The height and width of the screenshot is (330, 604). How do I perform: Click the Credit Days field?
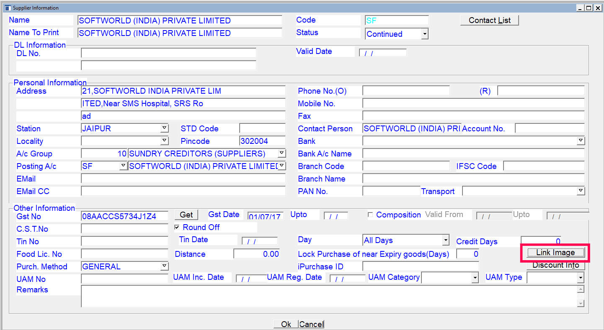pyautogui.click(x=541, y=241)
